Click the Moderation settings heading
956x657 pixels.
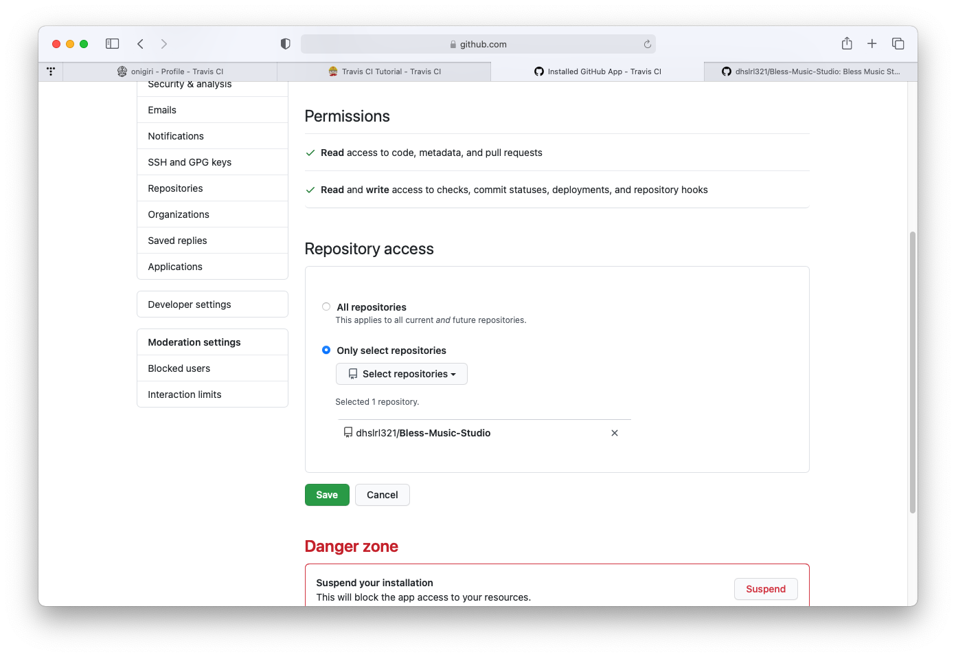[194, 342]
